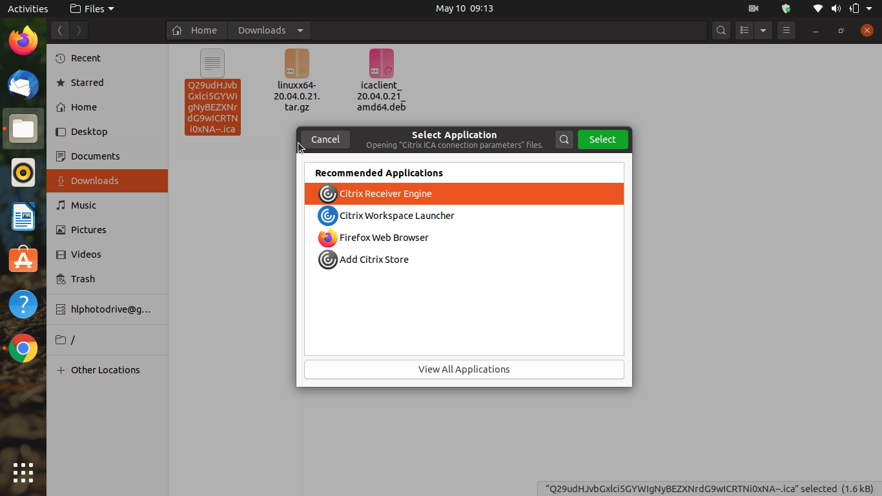Click the shield icon in the top bar
Image resolution: width=882 pixels, height=496 pixels.
pos(786,8)
